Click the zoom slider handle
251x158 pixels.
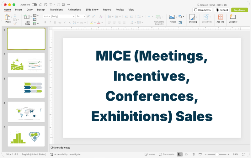pos(217,154)
